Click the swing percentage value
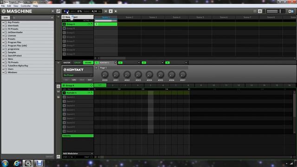297x167 pixels. [x=79, y=11]
